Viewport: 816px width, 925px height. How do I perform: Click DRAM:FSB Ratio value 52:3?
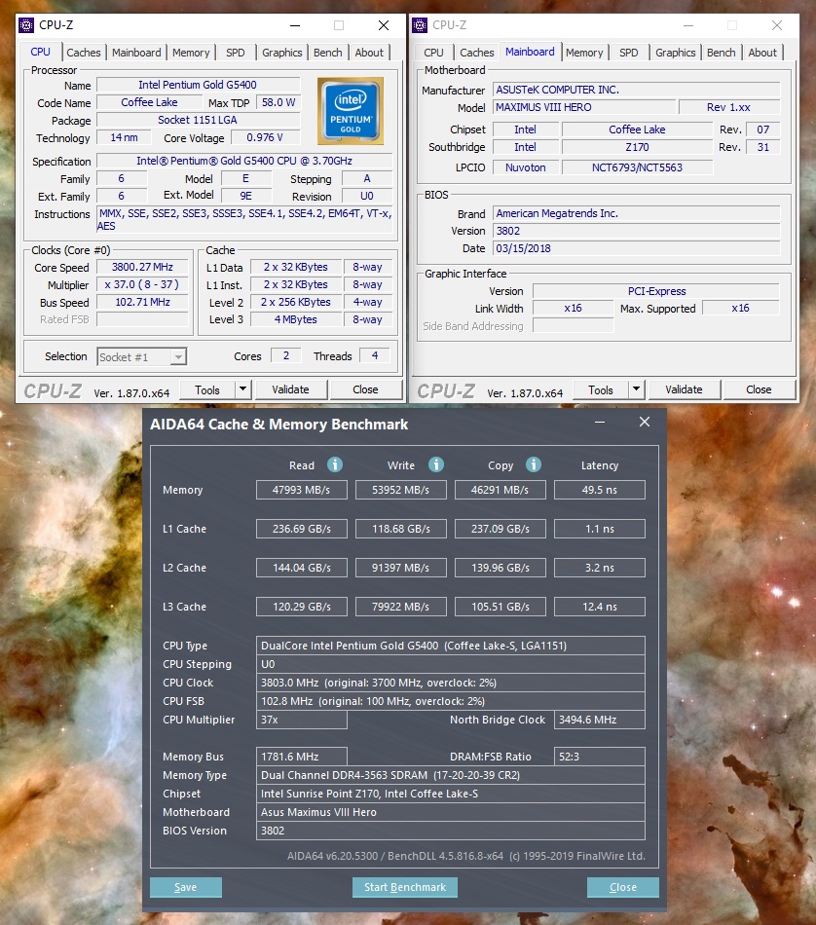coord(600,757)
